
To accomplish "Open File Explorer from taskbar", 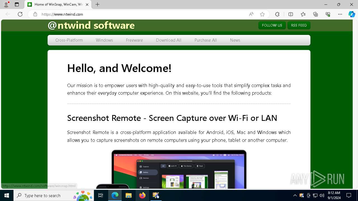I will coord(128,195).
